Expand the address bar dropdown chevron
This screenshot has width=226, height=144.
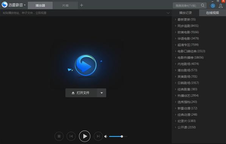(168, 13)
